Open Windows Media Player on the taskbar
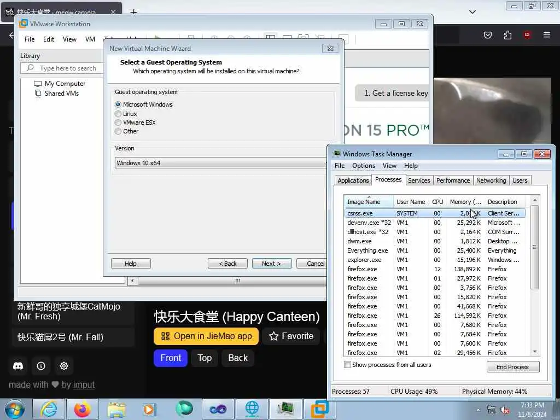560x420 pixels. 149,410
